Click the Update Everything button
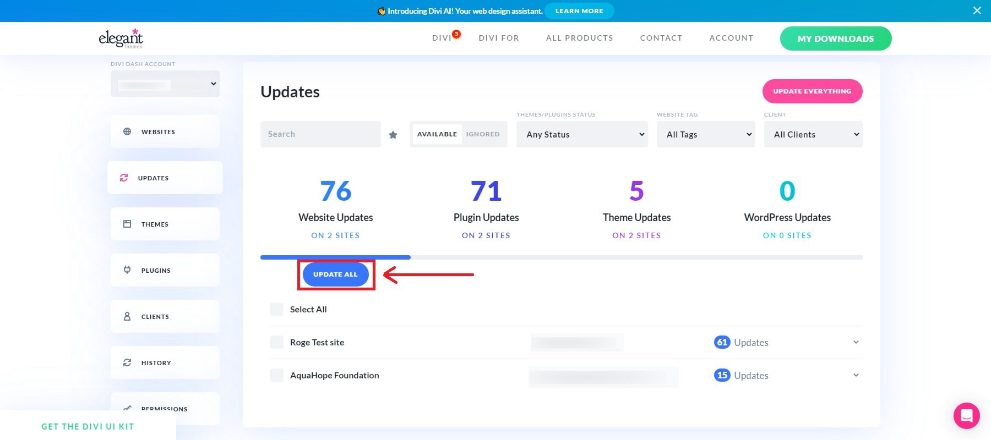 pyautogui.click(x=812, y=91)
